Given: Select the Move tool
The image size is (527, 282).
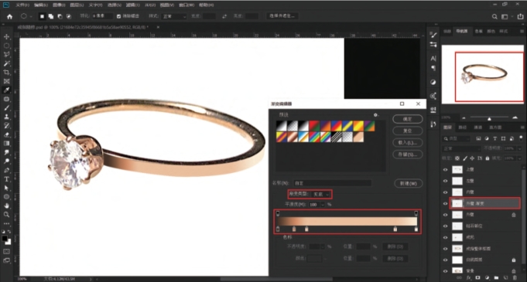Looking at the screenshot, I should pos(6,36).
